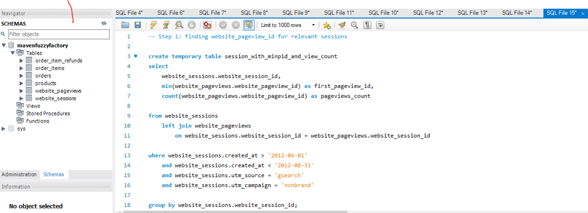The height and width of the screenshot is (213, 588).
Task: Select the Stored Procedures folder
Action: coord(48,113)
